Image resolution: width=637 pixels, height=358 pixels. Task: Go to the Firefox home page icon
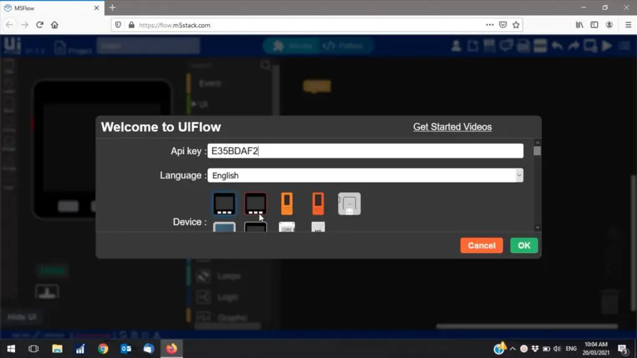[55, 25]
